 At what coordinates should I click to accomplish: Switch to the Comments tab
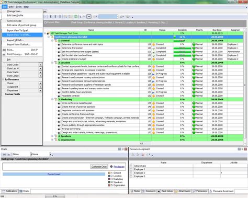[149, 191]
